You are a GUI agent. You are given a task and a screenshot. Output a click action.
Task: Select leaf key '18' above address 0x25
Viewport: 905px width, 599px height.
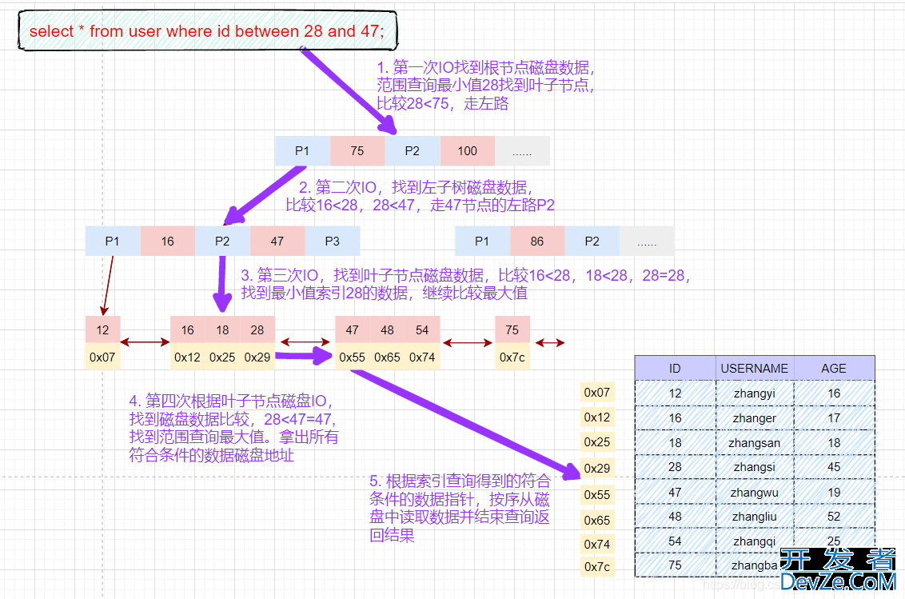[x=223, y=329]
